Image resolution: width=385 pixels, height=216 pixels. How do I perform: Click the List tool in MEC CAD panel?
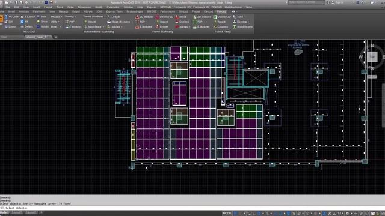(9, 22)
